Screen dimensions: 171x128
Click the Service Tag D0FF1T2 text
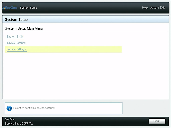[x=19, y=124]
